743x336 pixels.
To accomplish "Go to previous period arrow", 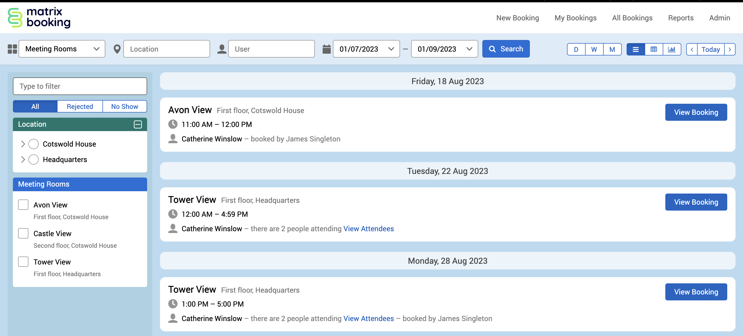I will [692, 49].
